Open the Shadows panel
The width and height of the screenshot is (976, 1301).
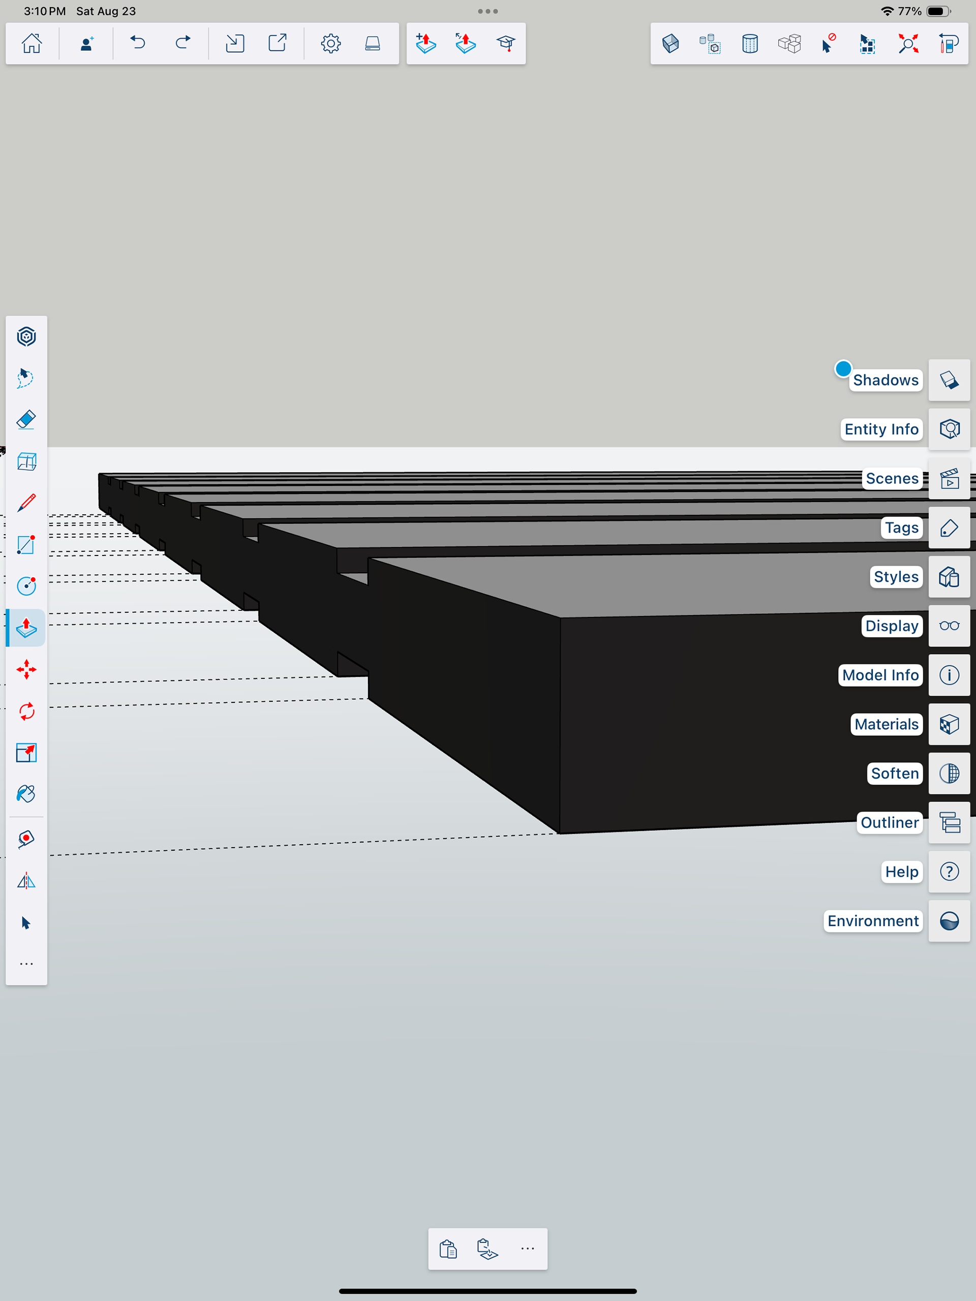tap(949, 380)
